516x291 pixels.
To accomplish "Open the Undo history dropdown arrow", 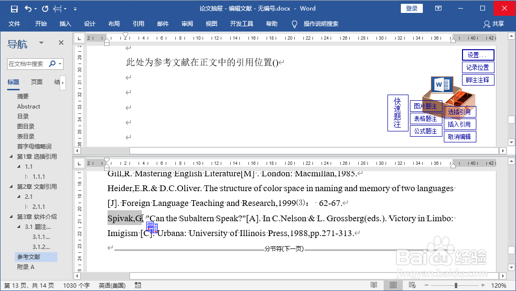I will point(35,9).
